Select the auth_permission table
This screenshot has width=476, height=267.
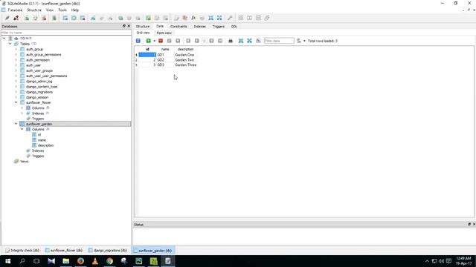pyautogui.click(x=38, y=60)
